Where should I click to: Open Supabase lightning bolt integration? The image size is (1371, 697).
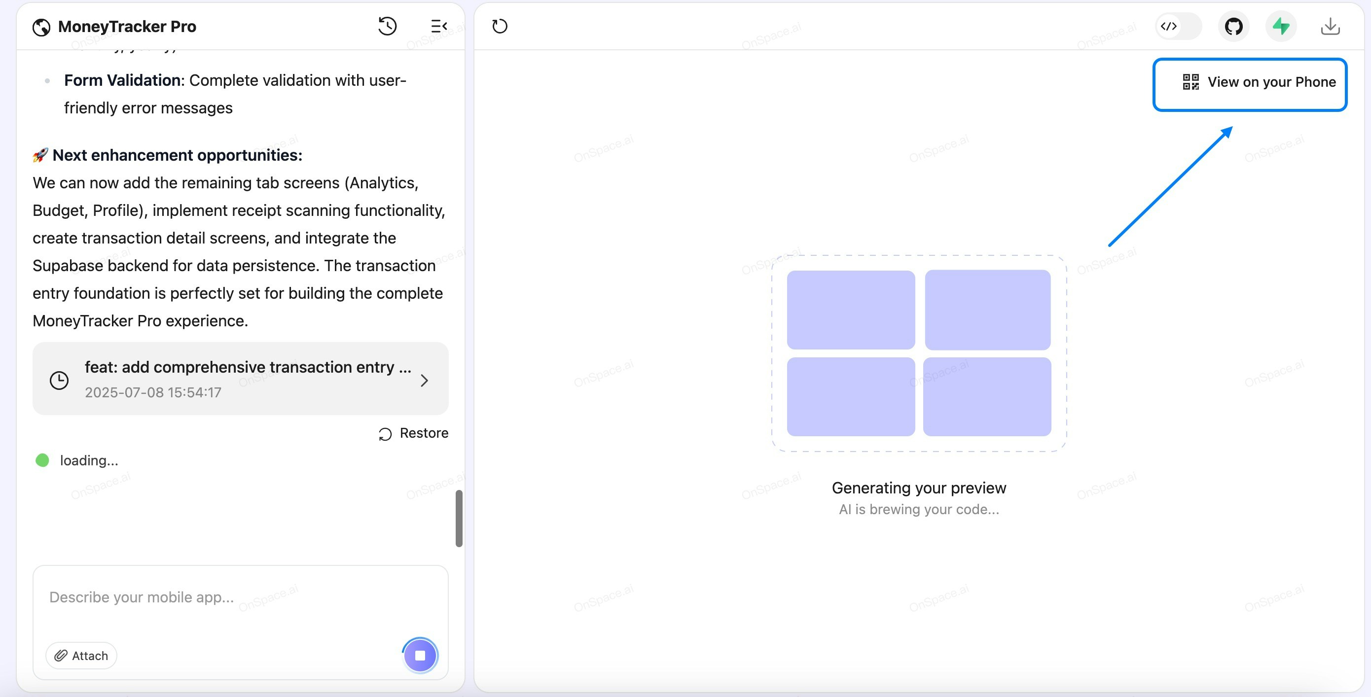(x=1281, y=26)
